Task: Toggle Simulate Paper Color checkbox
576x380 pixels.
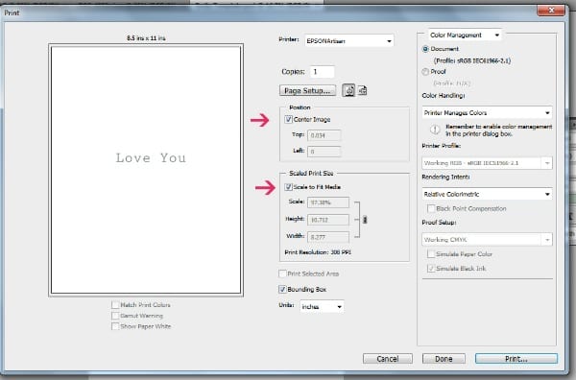Action: point(431,254)
